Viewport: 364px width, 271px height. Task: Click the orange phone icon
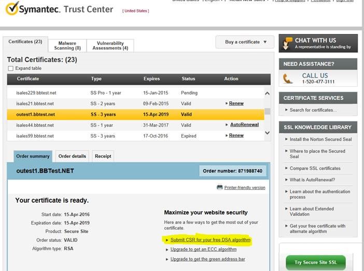tap(287, 79)
